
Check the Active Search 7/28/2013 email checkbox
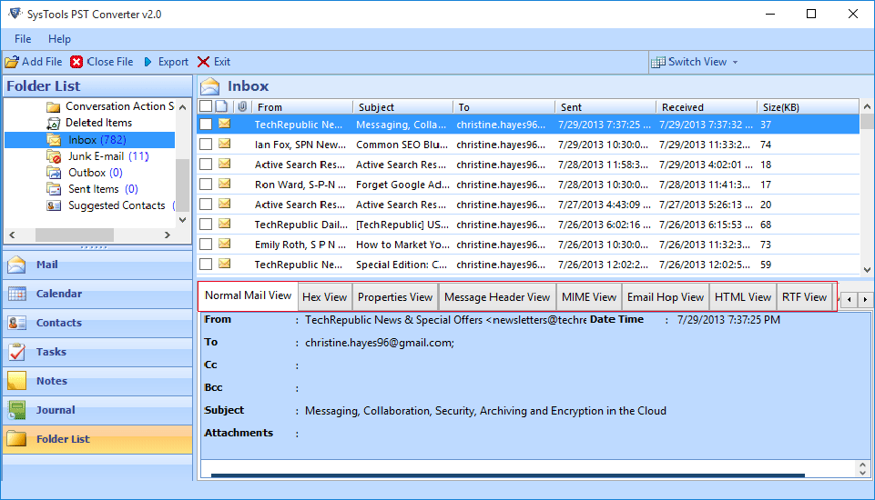206,165
